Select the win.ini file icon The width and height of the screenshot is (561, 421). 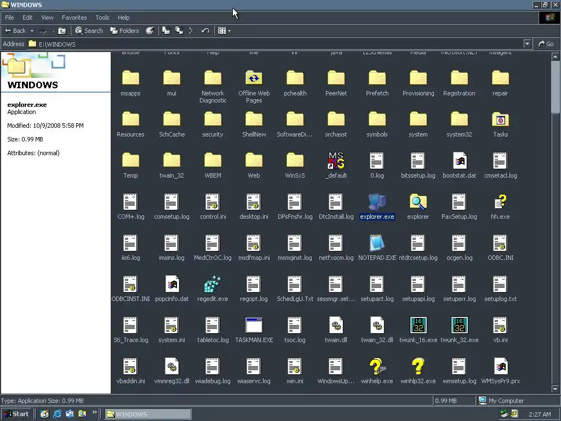295,367
